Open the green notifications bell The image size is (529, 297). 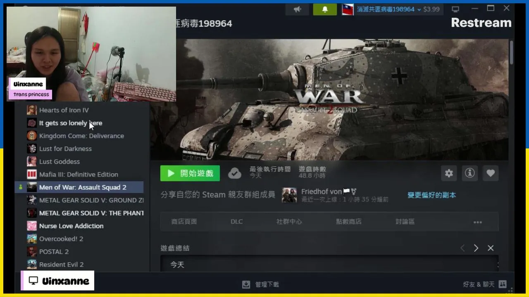click(325, 9)
